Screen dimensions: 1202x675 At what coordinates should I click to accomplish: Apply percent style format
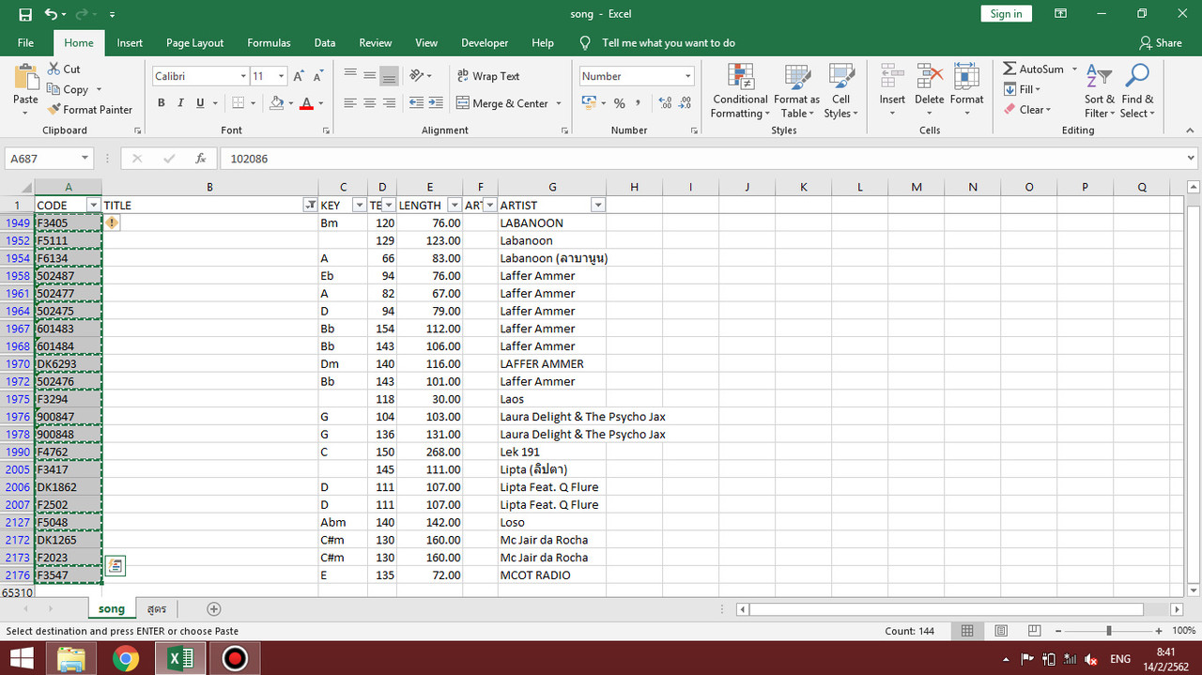point(619,103)
